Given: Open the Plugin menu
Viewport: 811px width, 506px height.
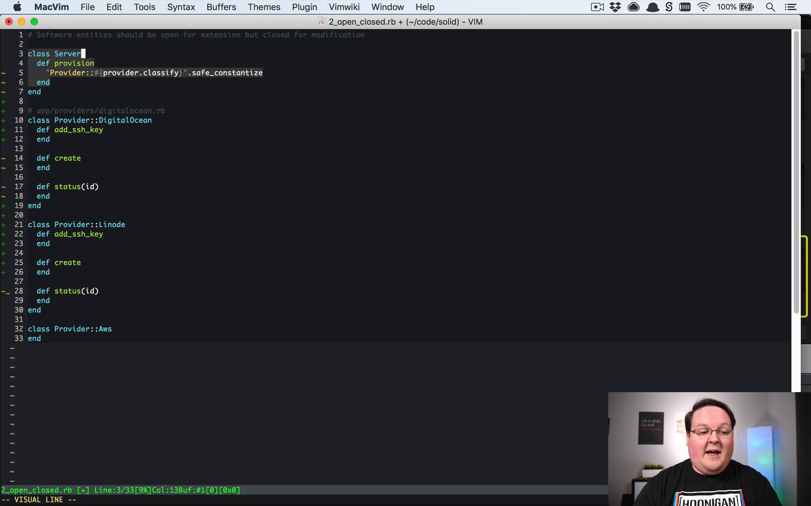Looking at the screenshot, I should (x=304, y=7).
